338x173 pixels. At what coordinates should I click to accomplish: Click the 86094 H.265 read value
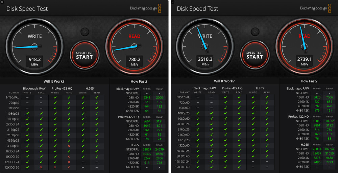click(x=329, y=149)
